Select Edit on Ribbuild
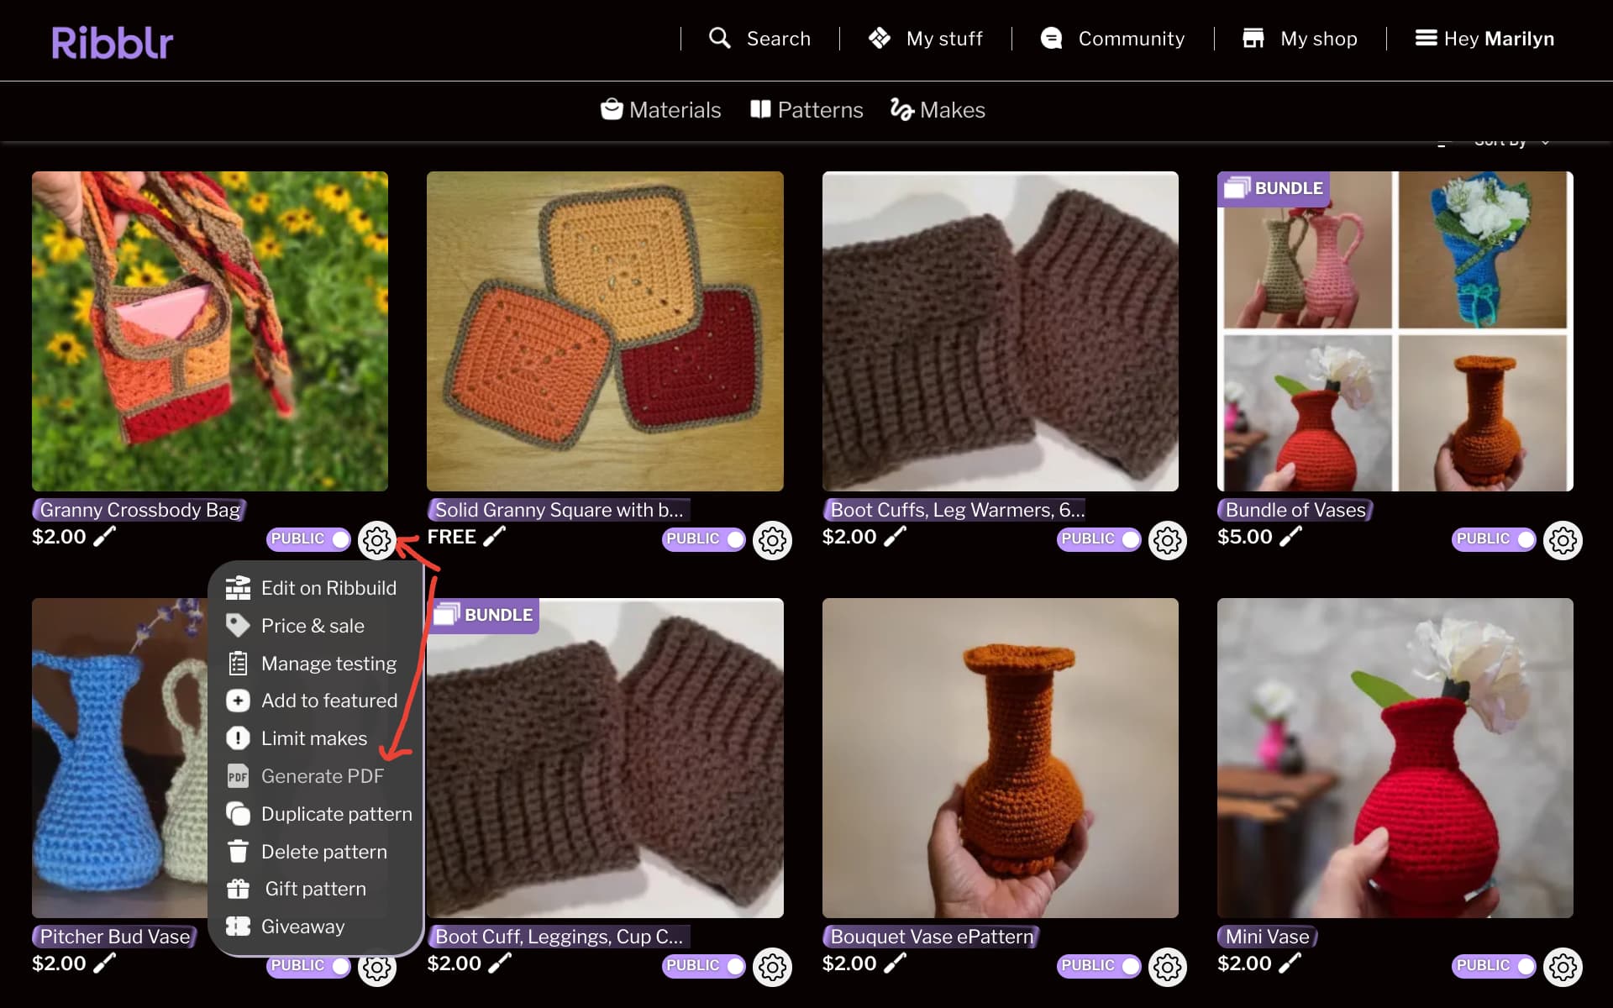1613x1008 pixels. [313, 588]
